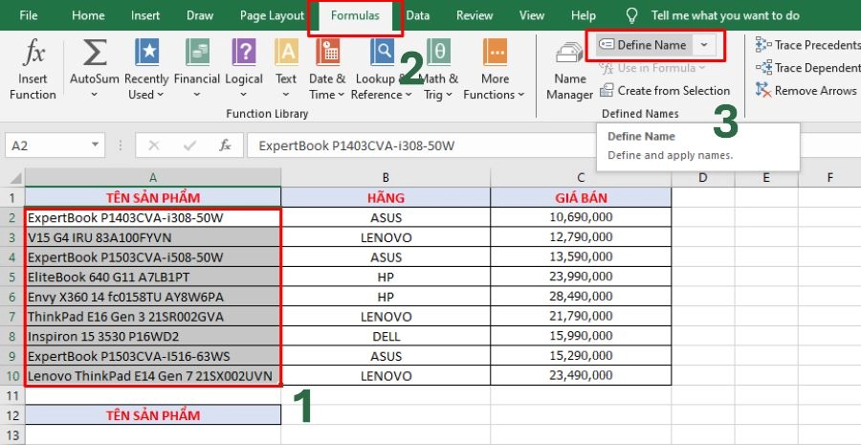Open the Recently Used functions icon
The width and height of the screenshot is (861, 445).
click(x=146, y=53)
